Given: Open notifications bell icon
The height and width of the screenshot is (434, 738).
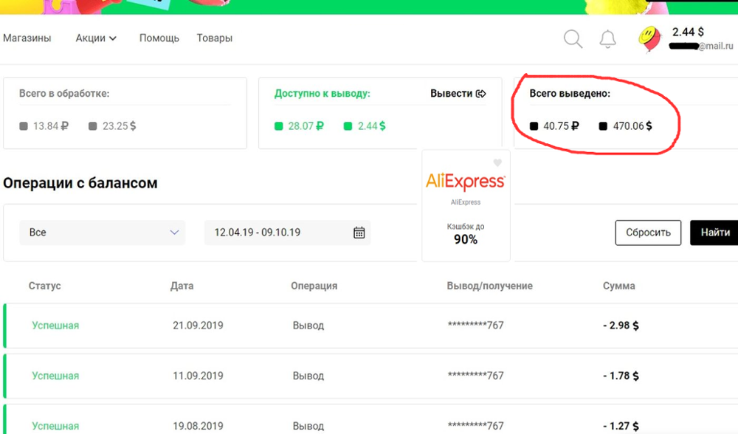Looking at the screenshot, I should pos(607,39).
